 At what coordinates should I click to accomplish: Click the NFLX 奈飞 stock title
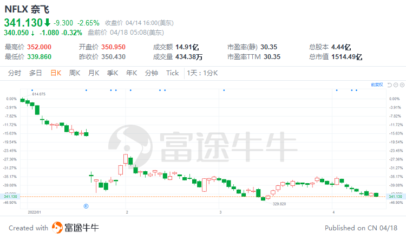27,9
